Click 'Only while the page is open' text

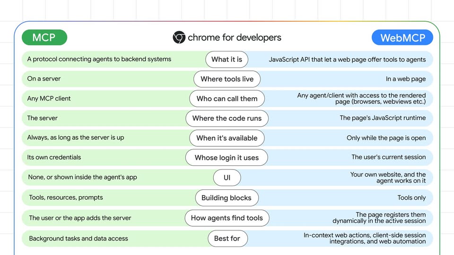[x=386, y=138]
